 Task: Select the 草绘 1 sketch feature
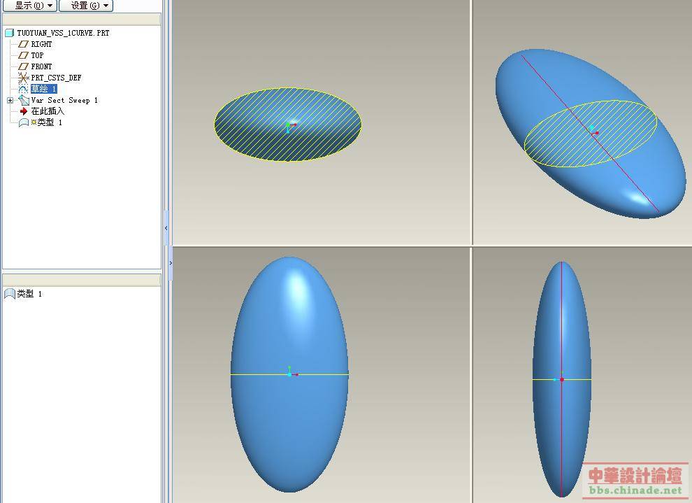pyautogui.click(x=44, y=89)
